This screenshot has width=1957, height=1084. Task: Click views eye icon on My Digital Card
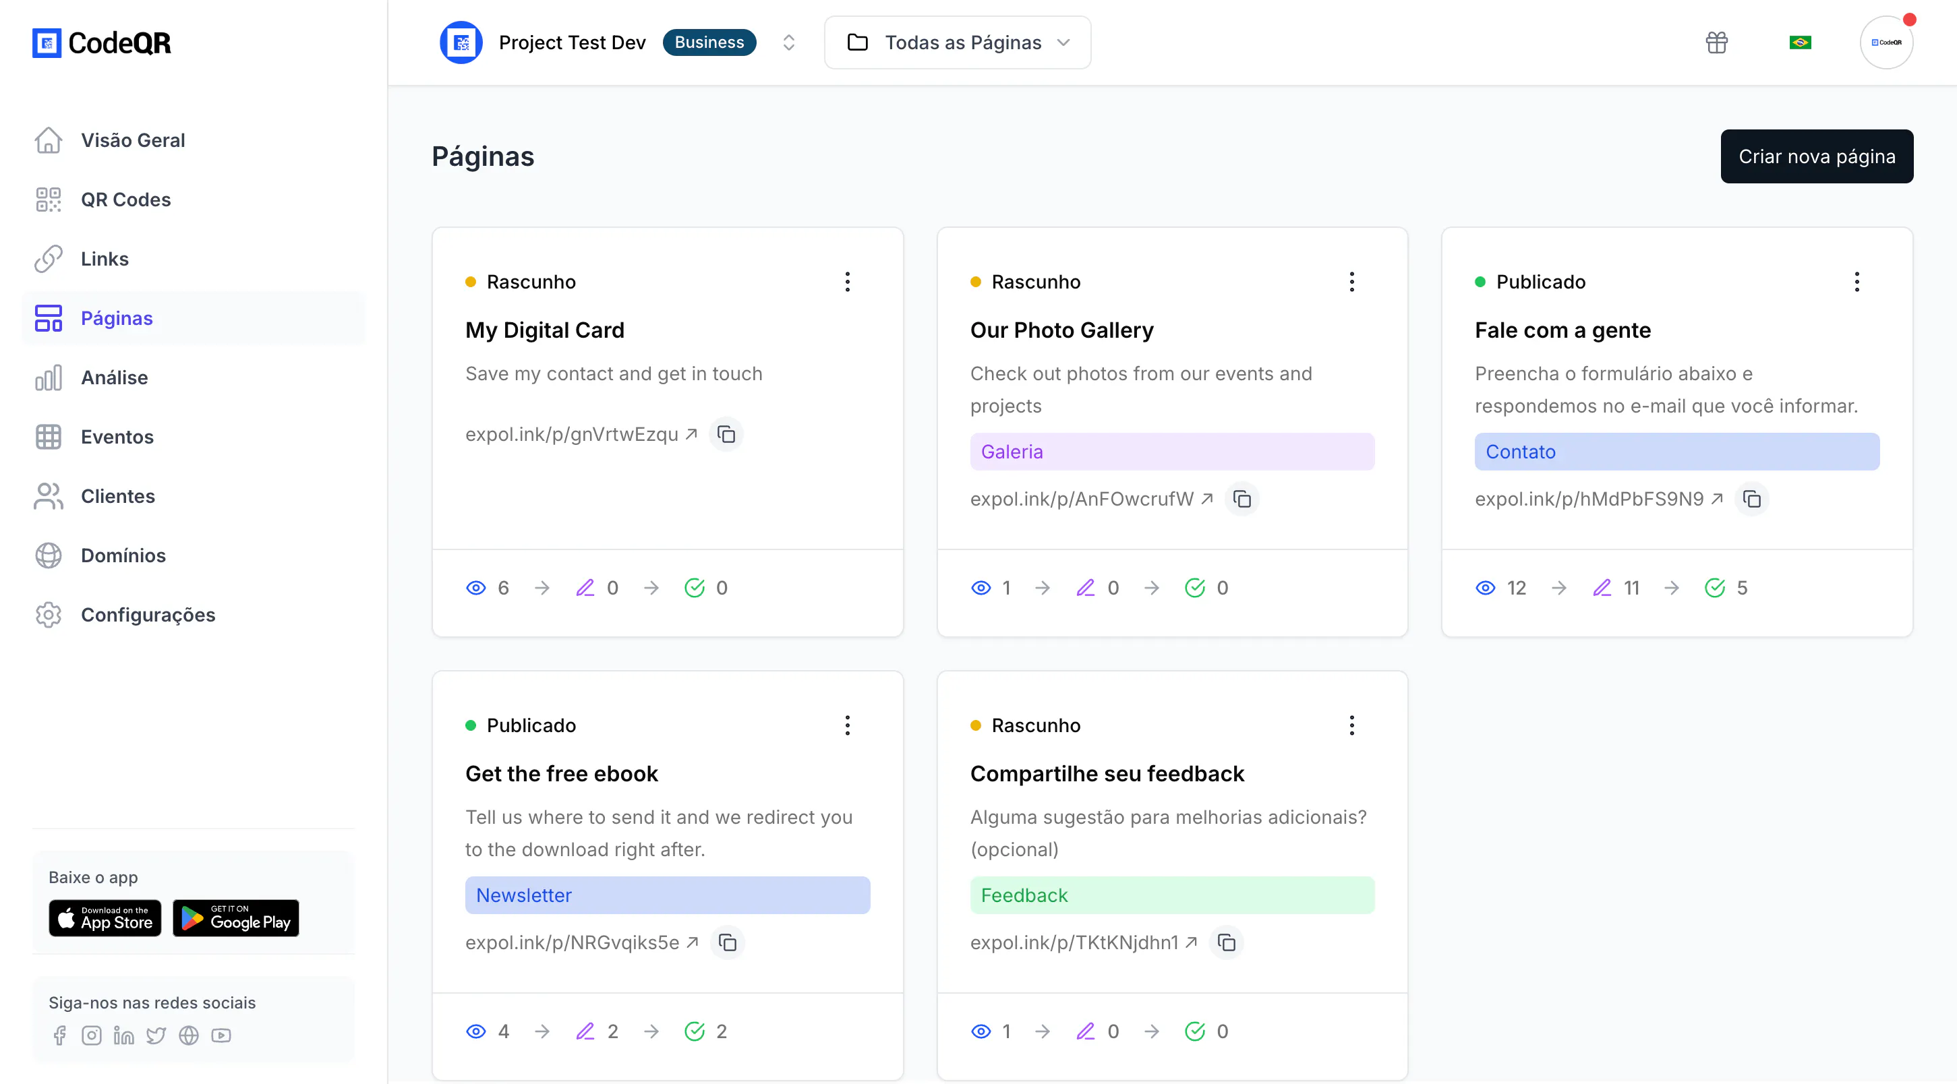click(475, 587)
